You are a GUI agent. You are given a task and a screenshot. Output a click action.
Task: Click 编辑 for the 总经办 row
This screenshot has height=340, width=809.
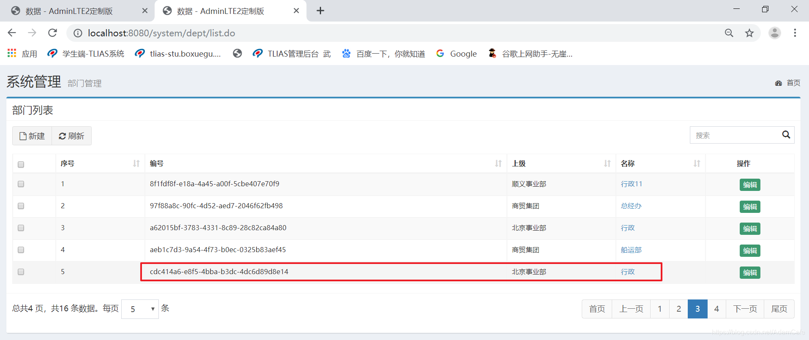tap(750, 207)
